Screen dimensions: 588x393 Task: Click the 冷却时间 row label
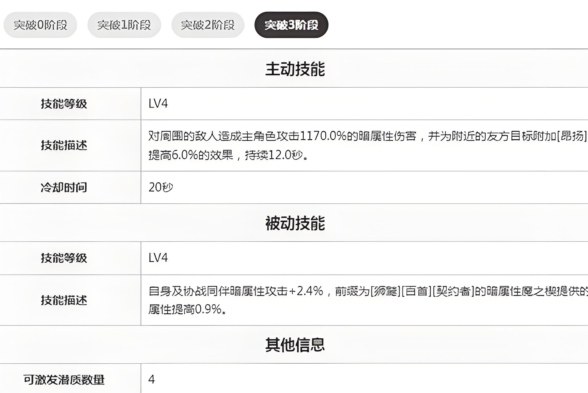click(x=64, y=187)
